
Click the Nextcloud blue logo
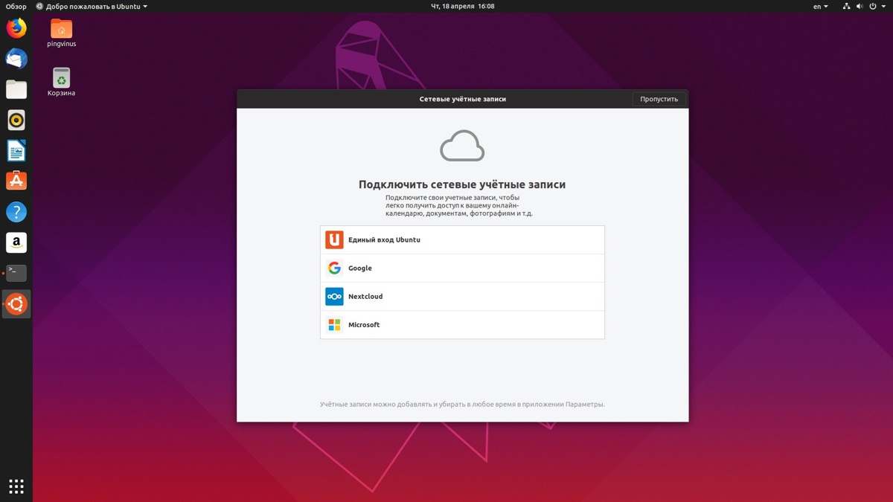click(x=334, y=296)
